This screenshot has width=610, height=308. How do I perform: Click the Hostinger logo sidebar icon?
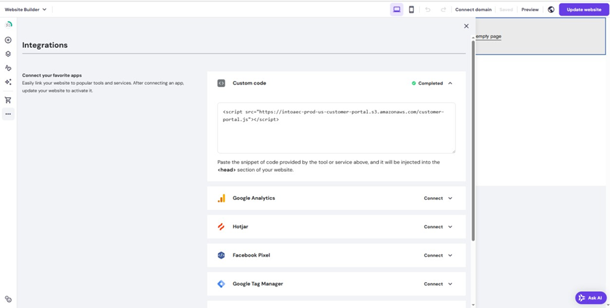tap(8, 25)
